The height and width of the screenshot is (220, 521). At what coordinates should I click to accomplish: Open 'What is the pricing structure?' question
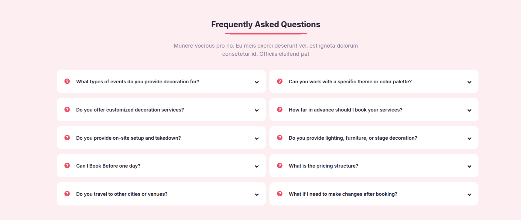pyautogui.click(x=374, y=165)
